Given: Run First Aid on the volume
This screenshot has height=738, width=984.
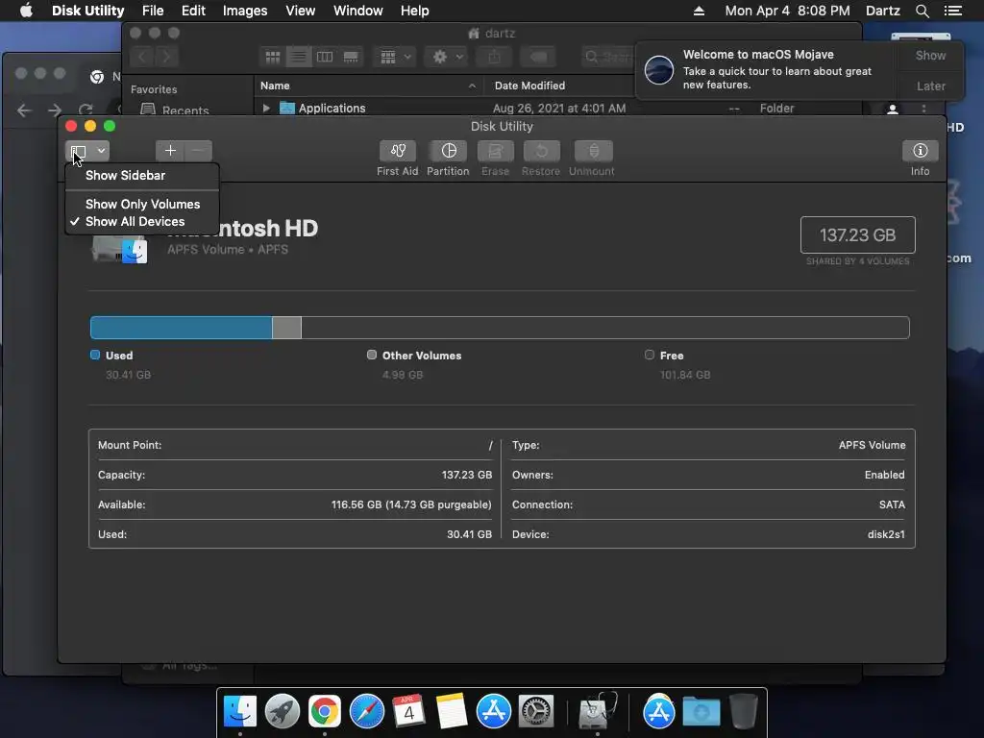Looking at the screenshot, I should click(397, 151).
